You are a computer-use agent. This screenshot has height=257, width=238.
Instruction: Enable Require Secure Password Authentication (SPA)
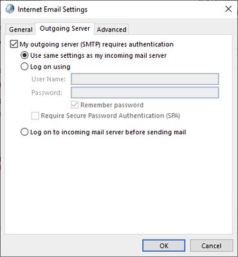point(35,116)
